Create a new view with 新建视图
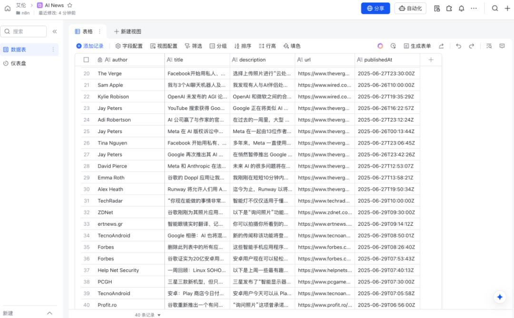The height and width of the screenshot is (318, 514). [128, 31]
